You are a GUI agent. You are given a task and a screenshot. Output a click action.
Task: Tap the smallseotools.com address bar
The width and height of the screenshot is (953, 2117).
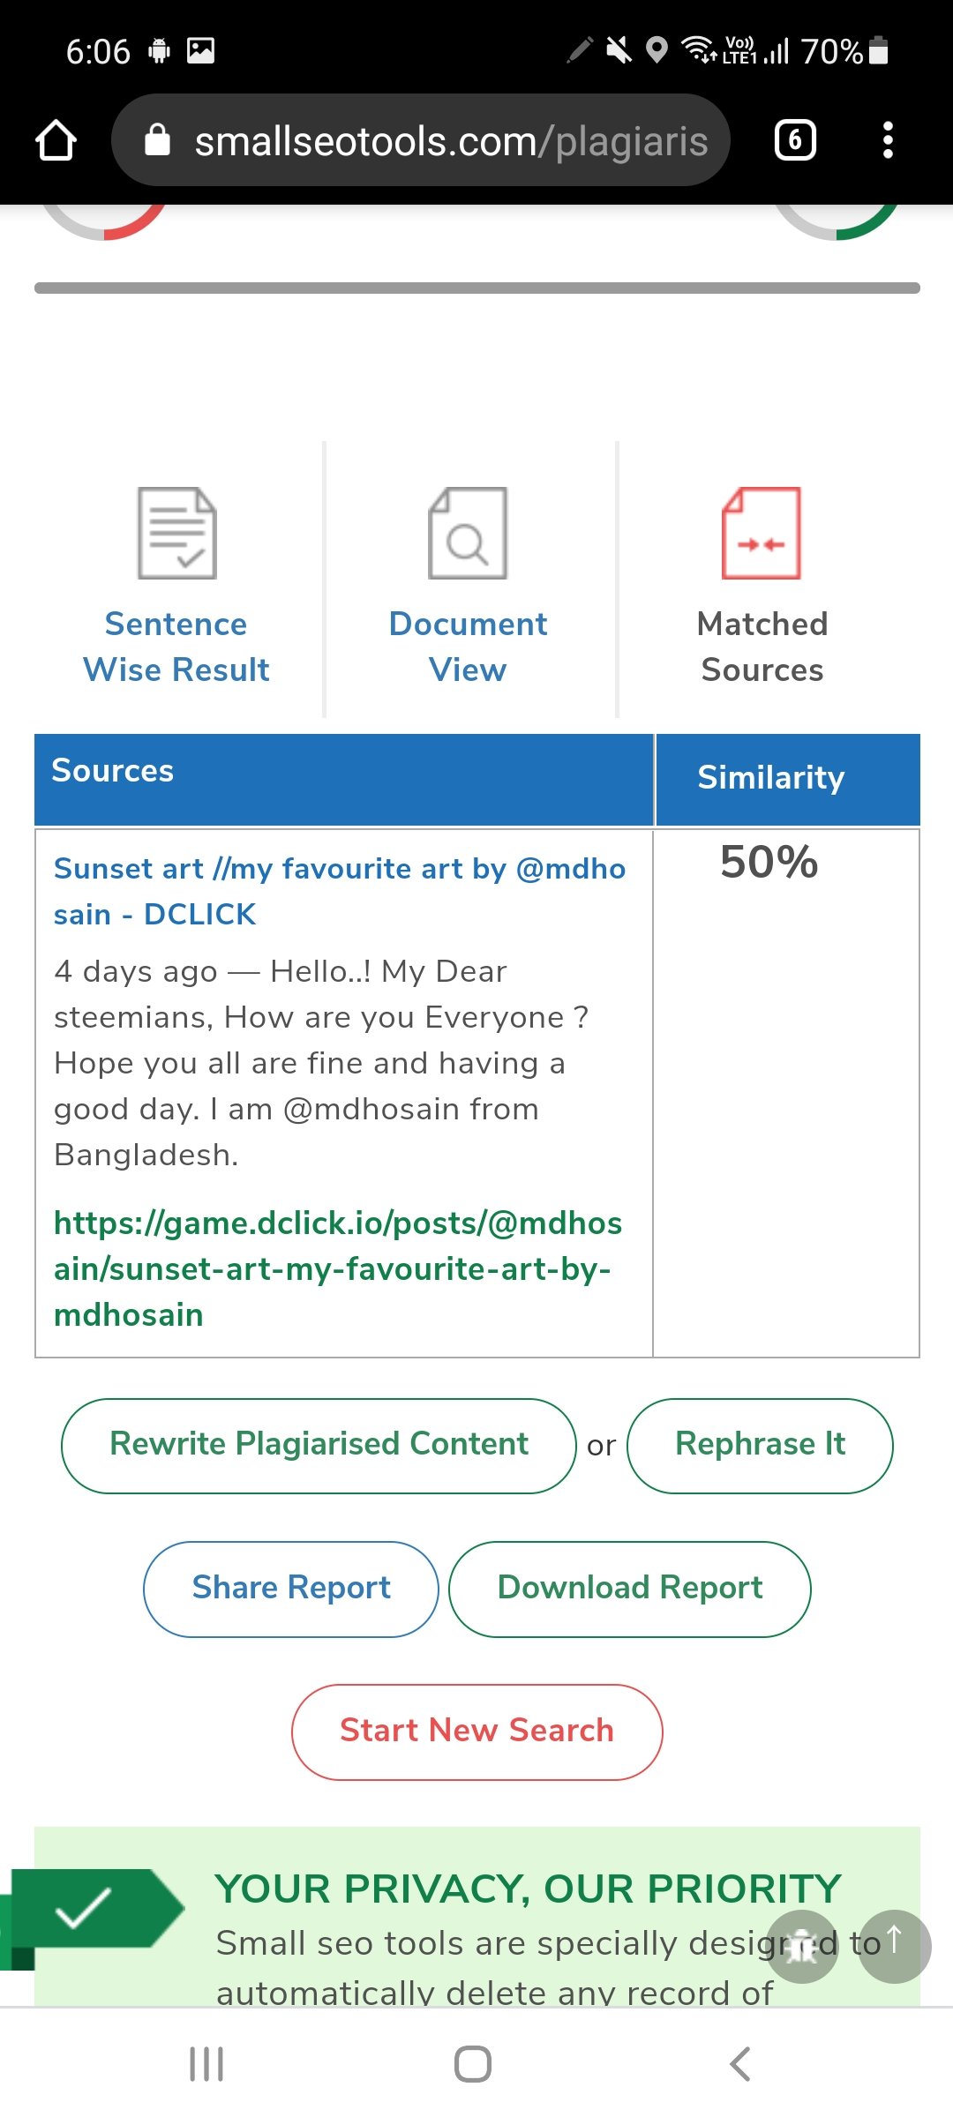point(421,140)
